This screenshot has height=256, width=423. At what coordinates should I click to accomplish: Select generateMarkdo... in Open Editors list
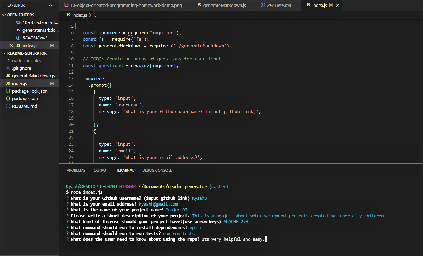point(40,30)
